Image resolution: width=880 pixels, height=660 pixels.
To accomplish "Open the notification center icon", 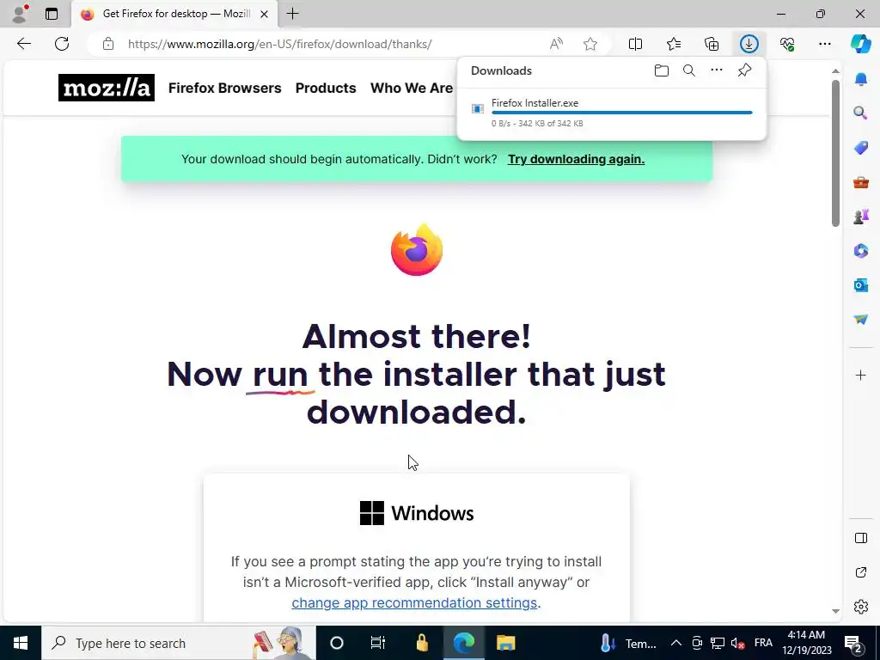I will [853, 644].
